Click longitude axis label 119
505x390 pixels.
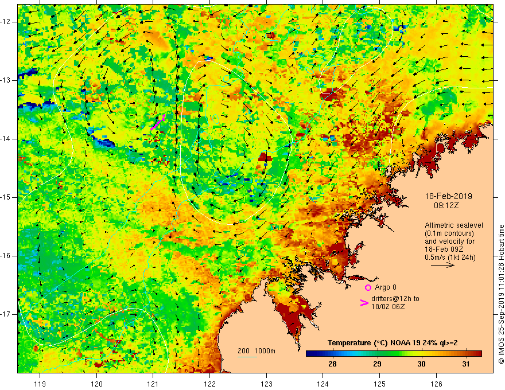[x=40, y=384]
